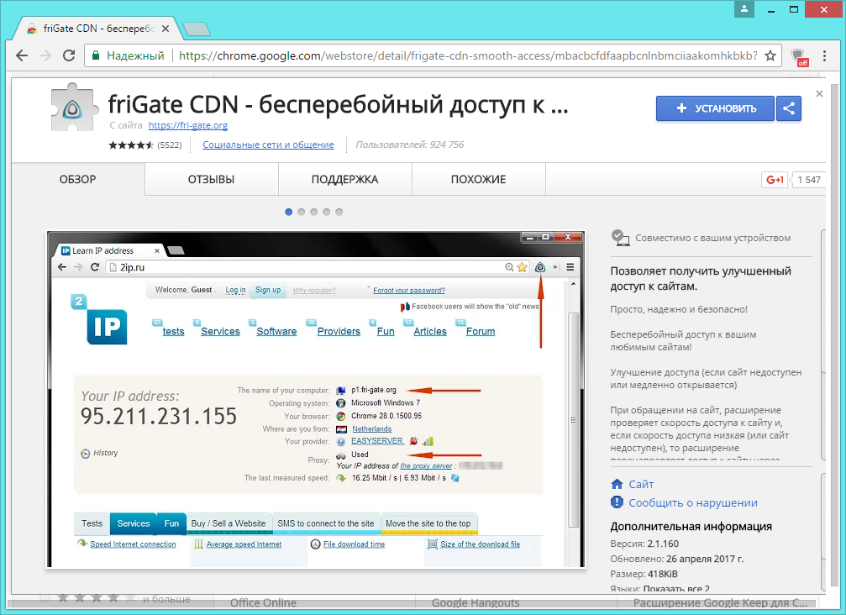Image resolution: width=846 pixels, height=615 pixels.
Task: Bookmark this page with the star icon
Action: pos(770,56)
